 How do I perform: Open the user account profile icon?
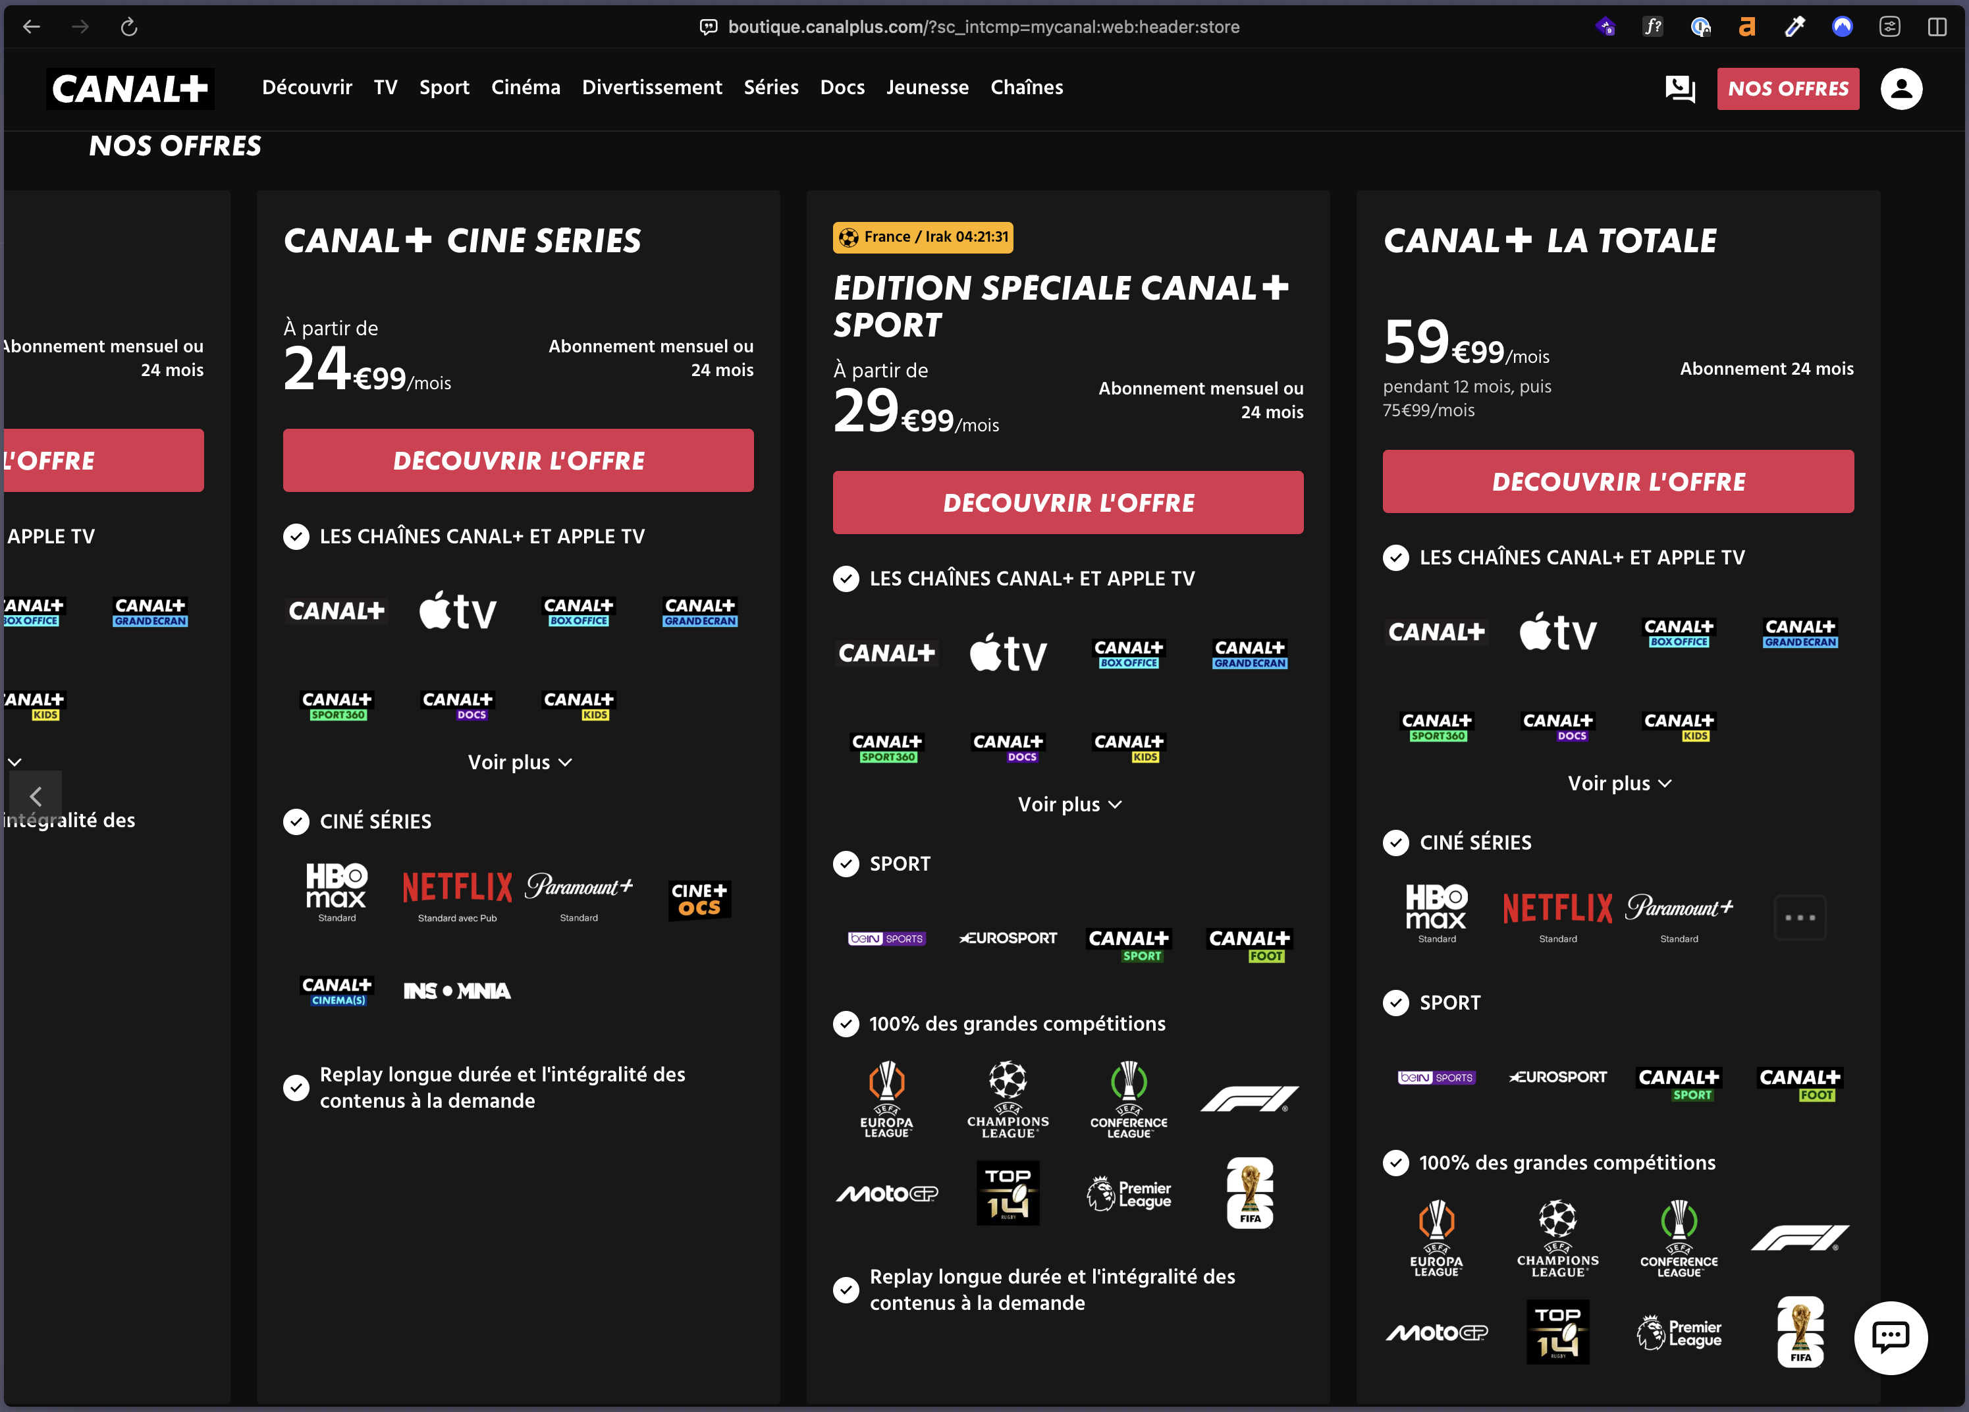[1901, 88]
